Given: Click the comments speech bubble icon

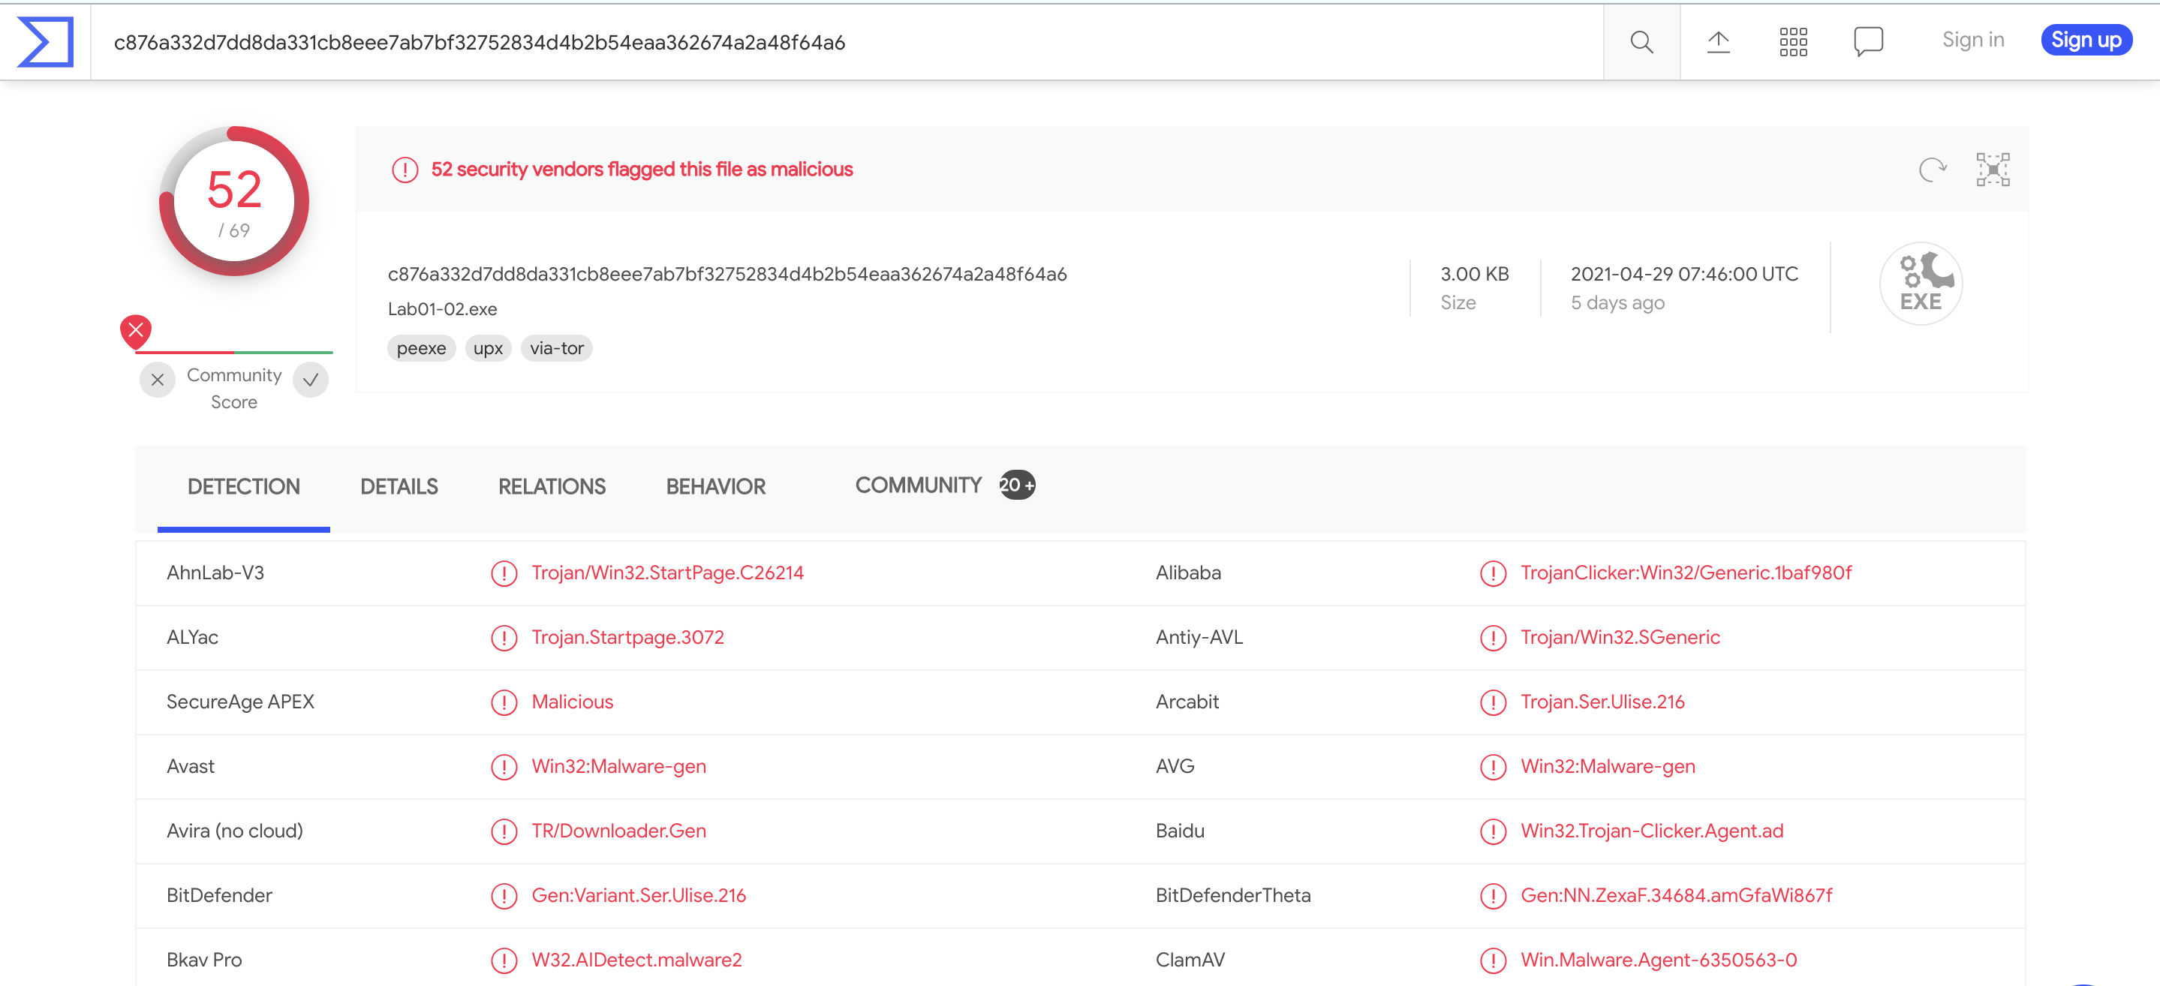Looking at the screenshot, I should tap(1867, 42).
